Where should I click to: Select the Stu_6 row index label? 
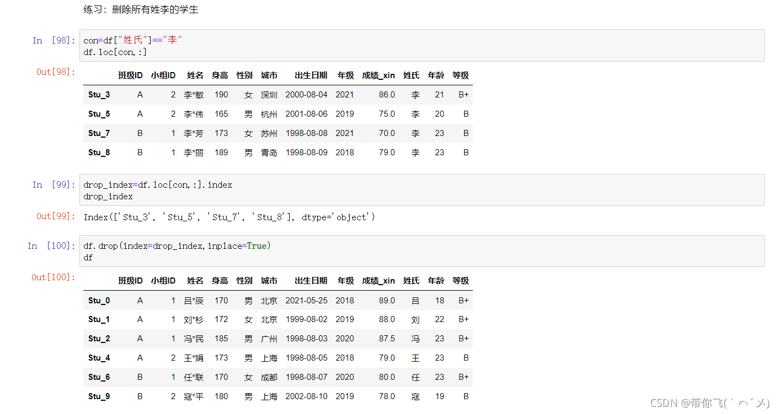[99, 377]
